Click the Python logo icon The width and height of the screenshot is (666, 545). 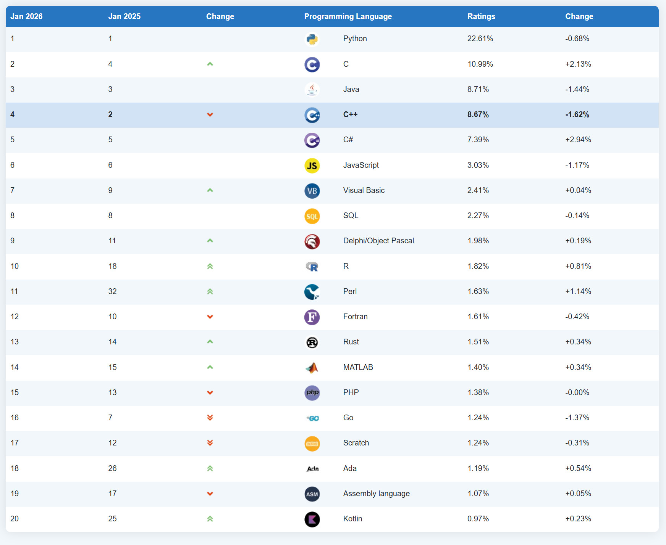point(312,39)
